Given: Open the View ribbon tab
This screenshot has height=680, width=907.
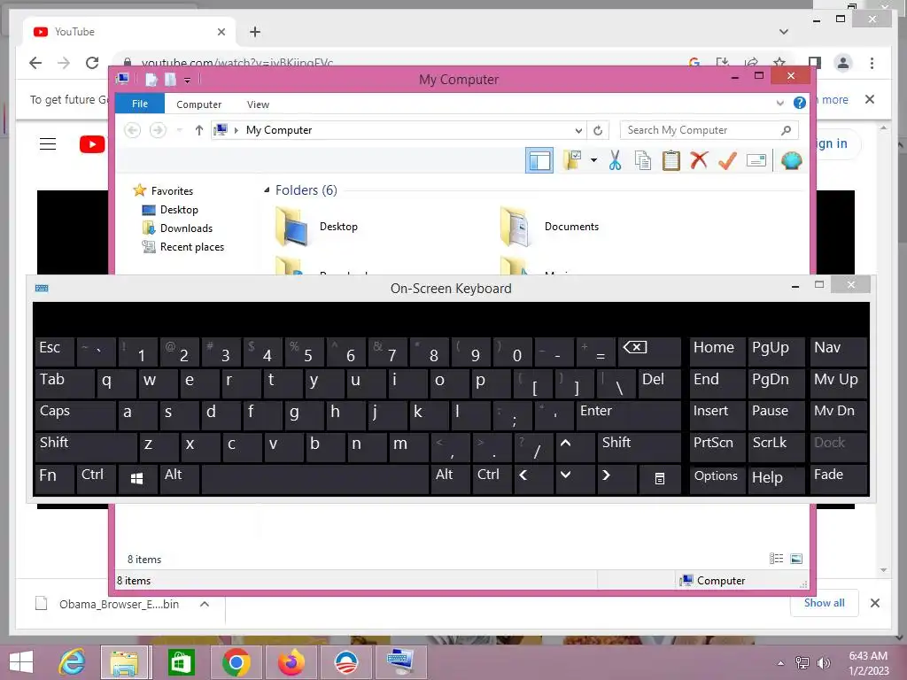Looking at the screenshot, I should click(x=258, y=104).
